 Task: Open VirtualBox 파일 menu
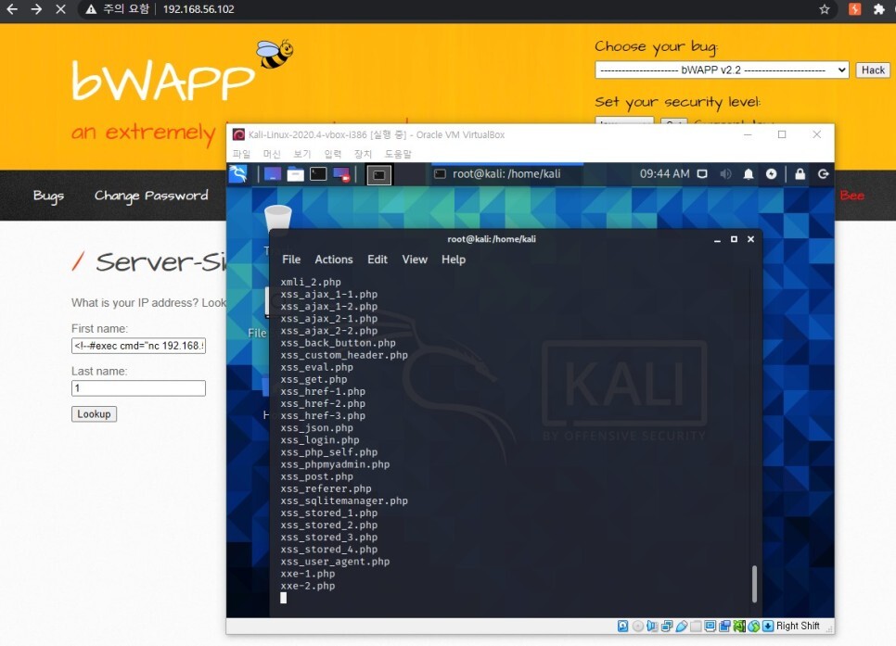(242, 154)
